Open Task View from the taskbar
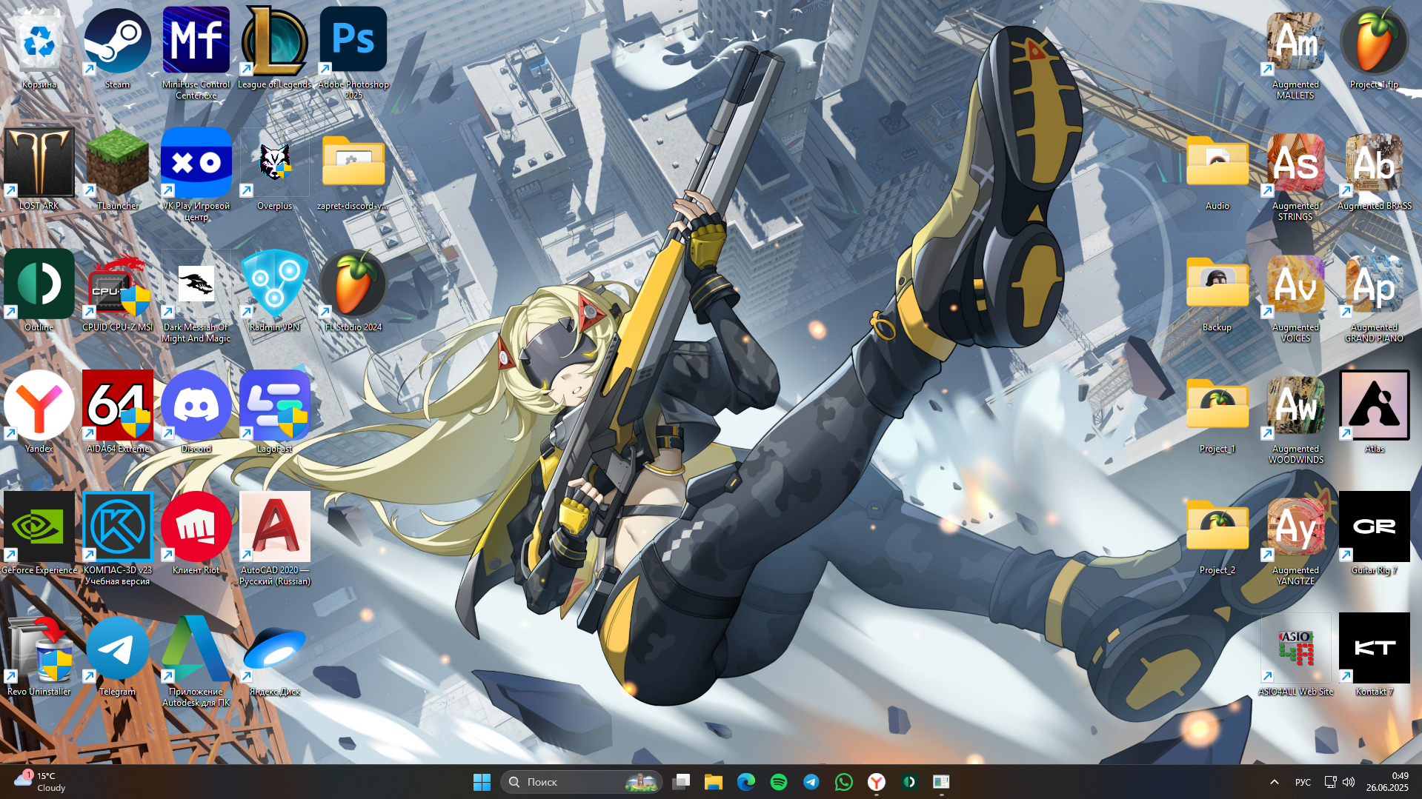This screenshot has width=1422, height=799. [681, 782]
